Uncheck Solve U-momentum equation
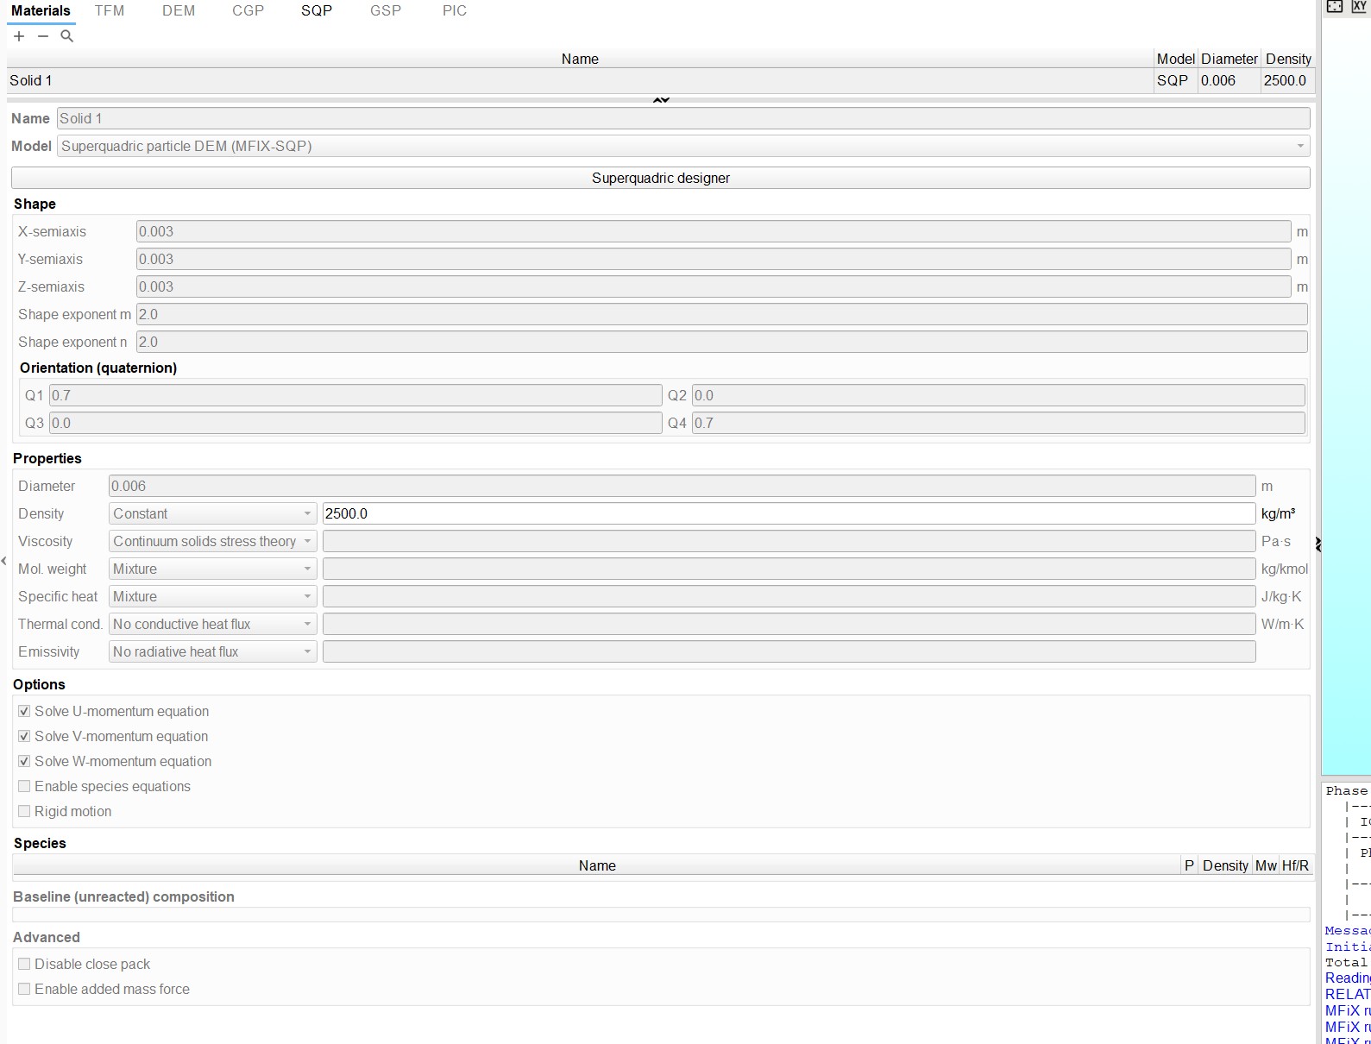The image size is (1371, 1044). coord(24,712)
